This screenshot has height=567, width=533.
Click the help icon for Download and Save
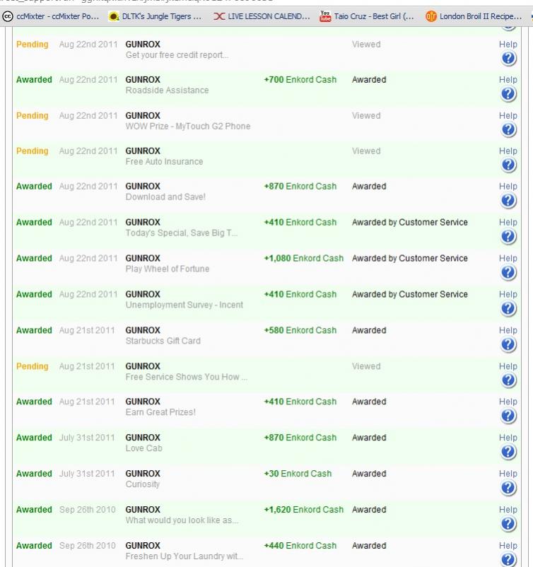point(508,201)
